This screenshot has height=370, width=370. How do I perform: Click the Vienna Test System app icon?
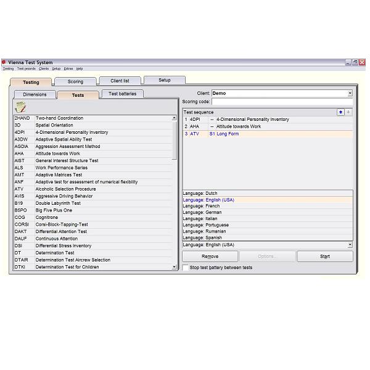tap(4, 62)
